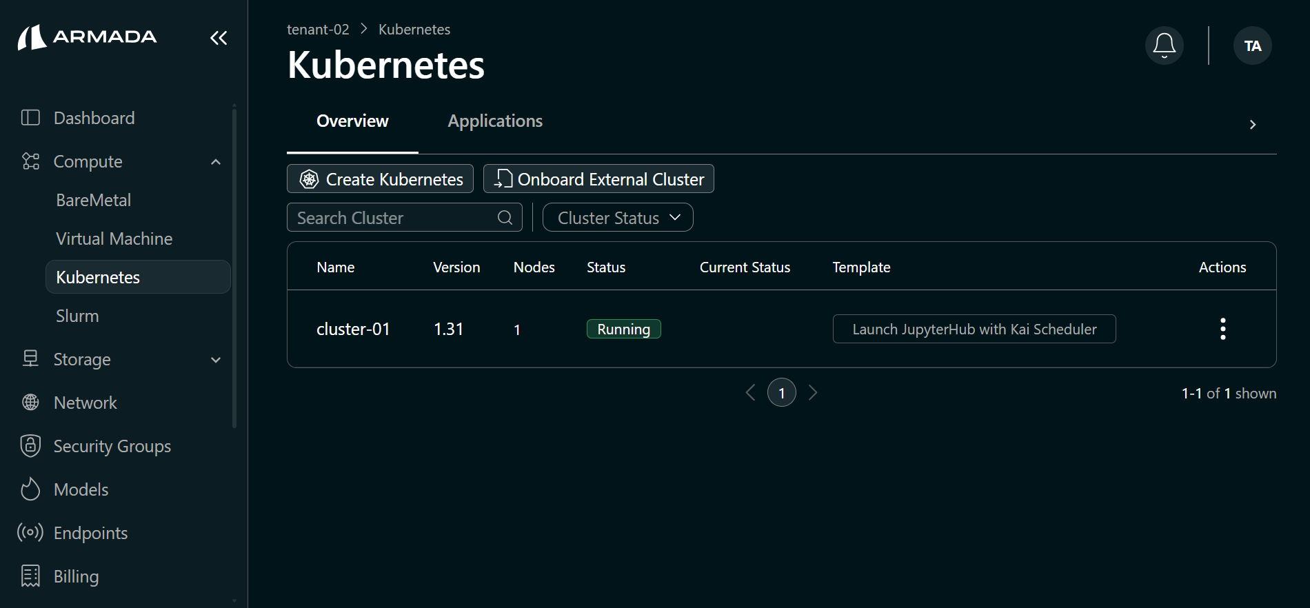Image resolution: width=1310 pixels, height=608 pixels.
Task: Click the Running status badge
Action: coord(624,329)
